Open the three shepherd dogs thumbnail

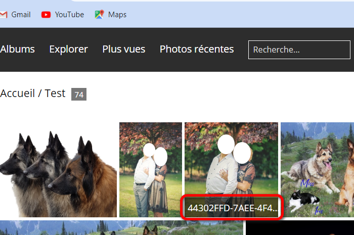(x=58, y=170)
